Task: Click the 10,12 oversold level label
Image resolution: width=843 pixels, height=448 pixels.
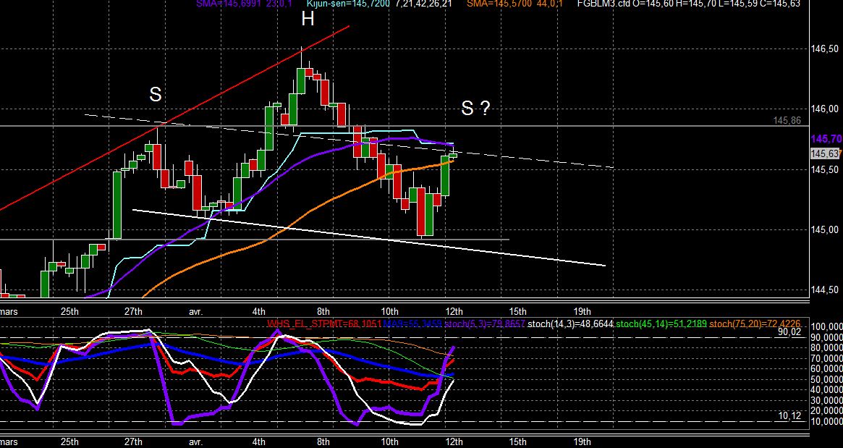Action: click(789, 415)
